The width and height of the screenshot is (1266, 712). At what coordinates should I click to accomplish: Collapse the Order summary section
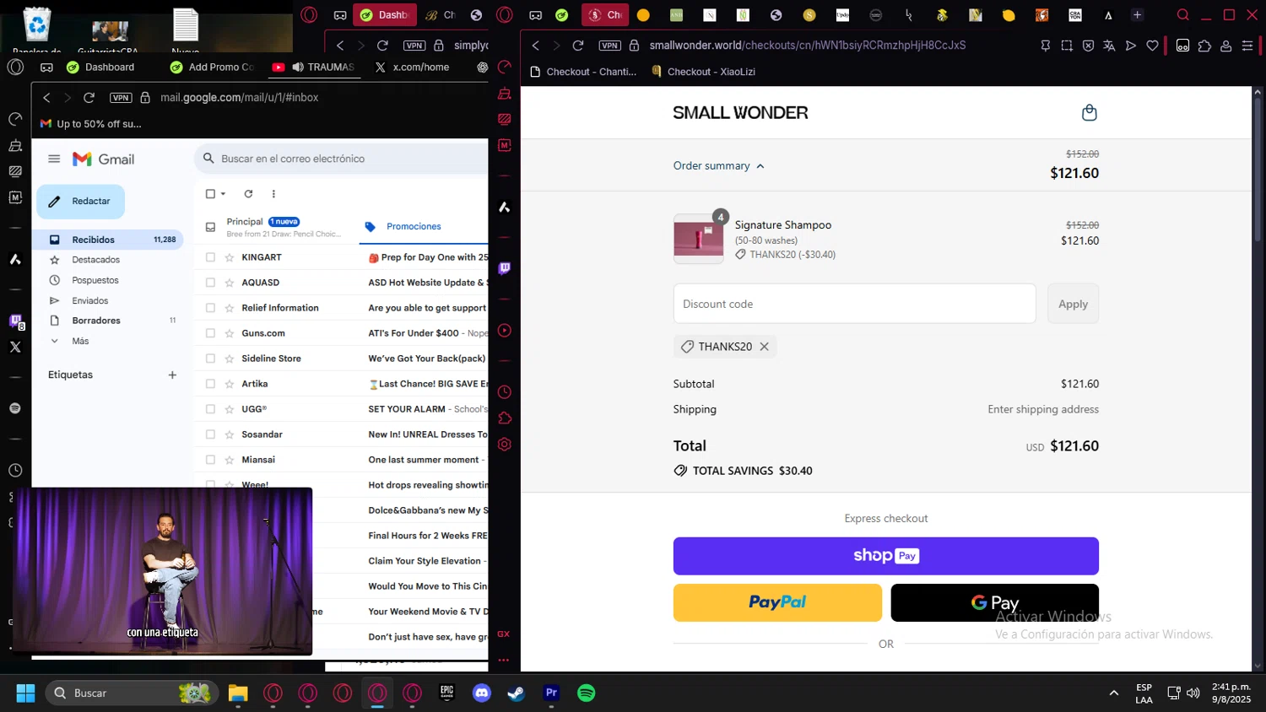[718, 166]
